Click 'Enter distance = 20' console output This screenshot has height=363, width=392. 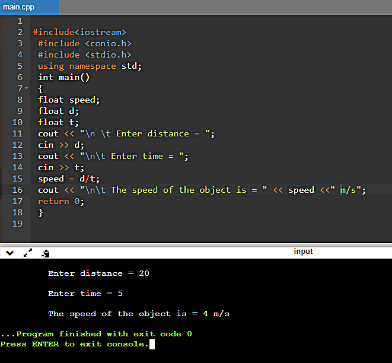pos(98,273)
